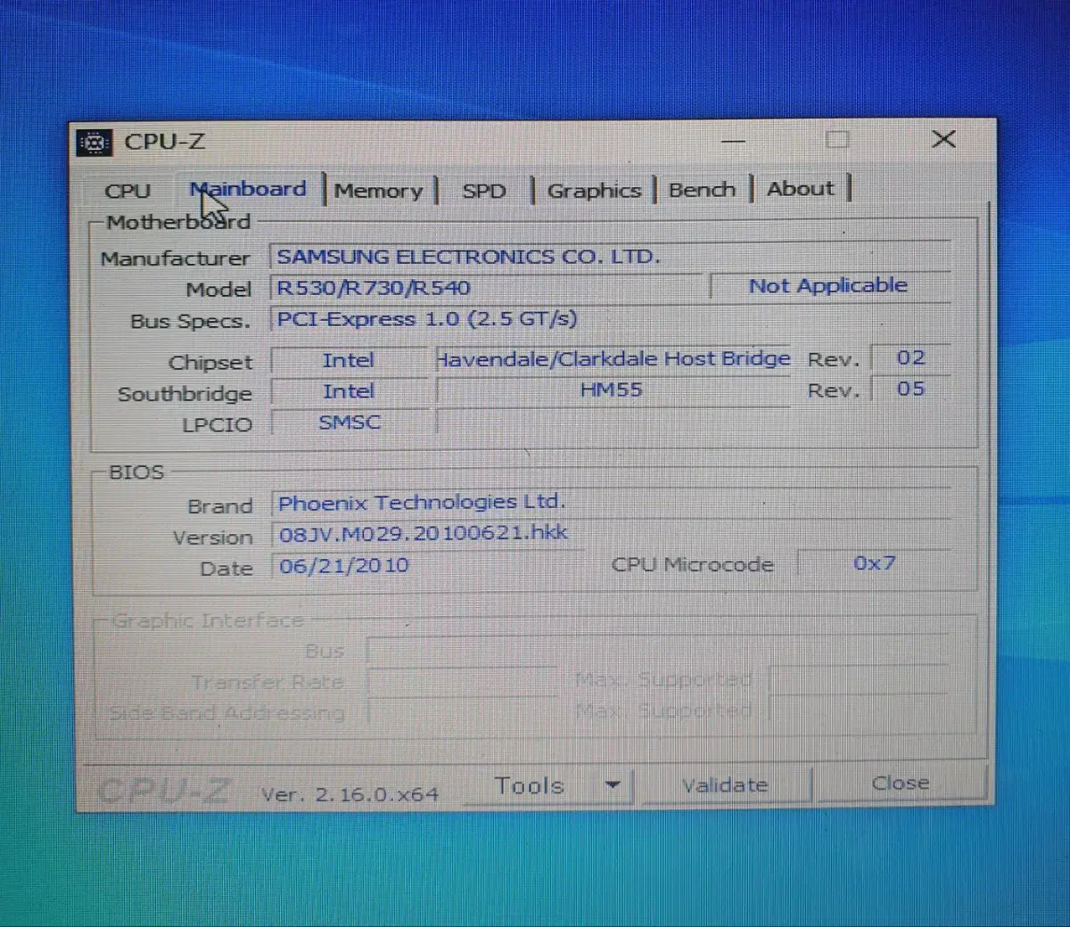Go to the Bench tab

pos(702,190)
